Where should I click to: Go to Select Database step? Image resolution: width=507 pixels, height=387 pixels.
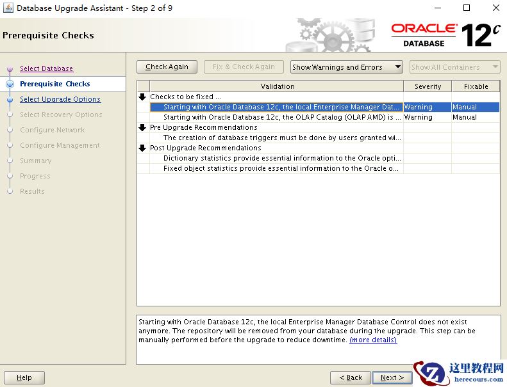point(47,68)
